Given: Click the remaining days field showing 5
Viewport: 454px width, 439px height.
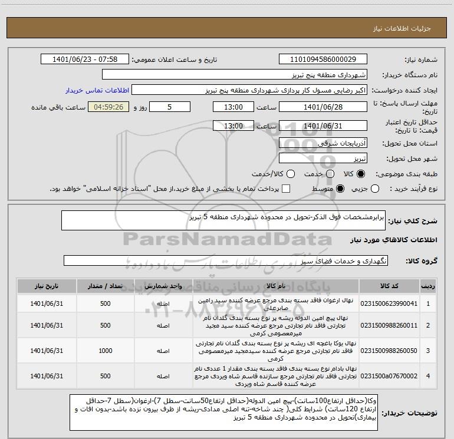Looking at the screenshot, I should 170,107.
